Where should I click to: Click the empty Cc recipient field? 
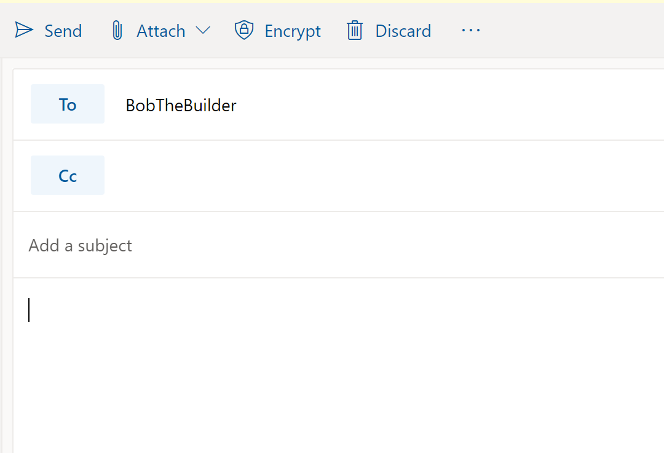pyautogui.click(x=307, y=175)
